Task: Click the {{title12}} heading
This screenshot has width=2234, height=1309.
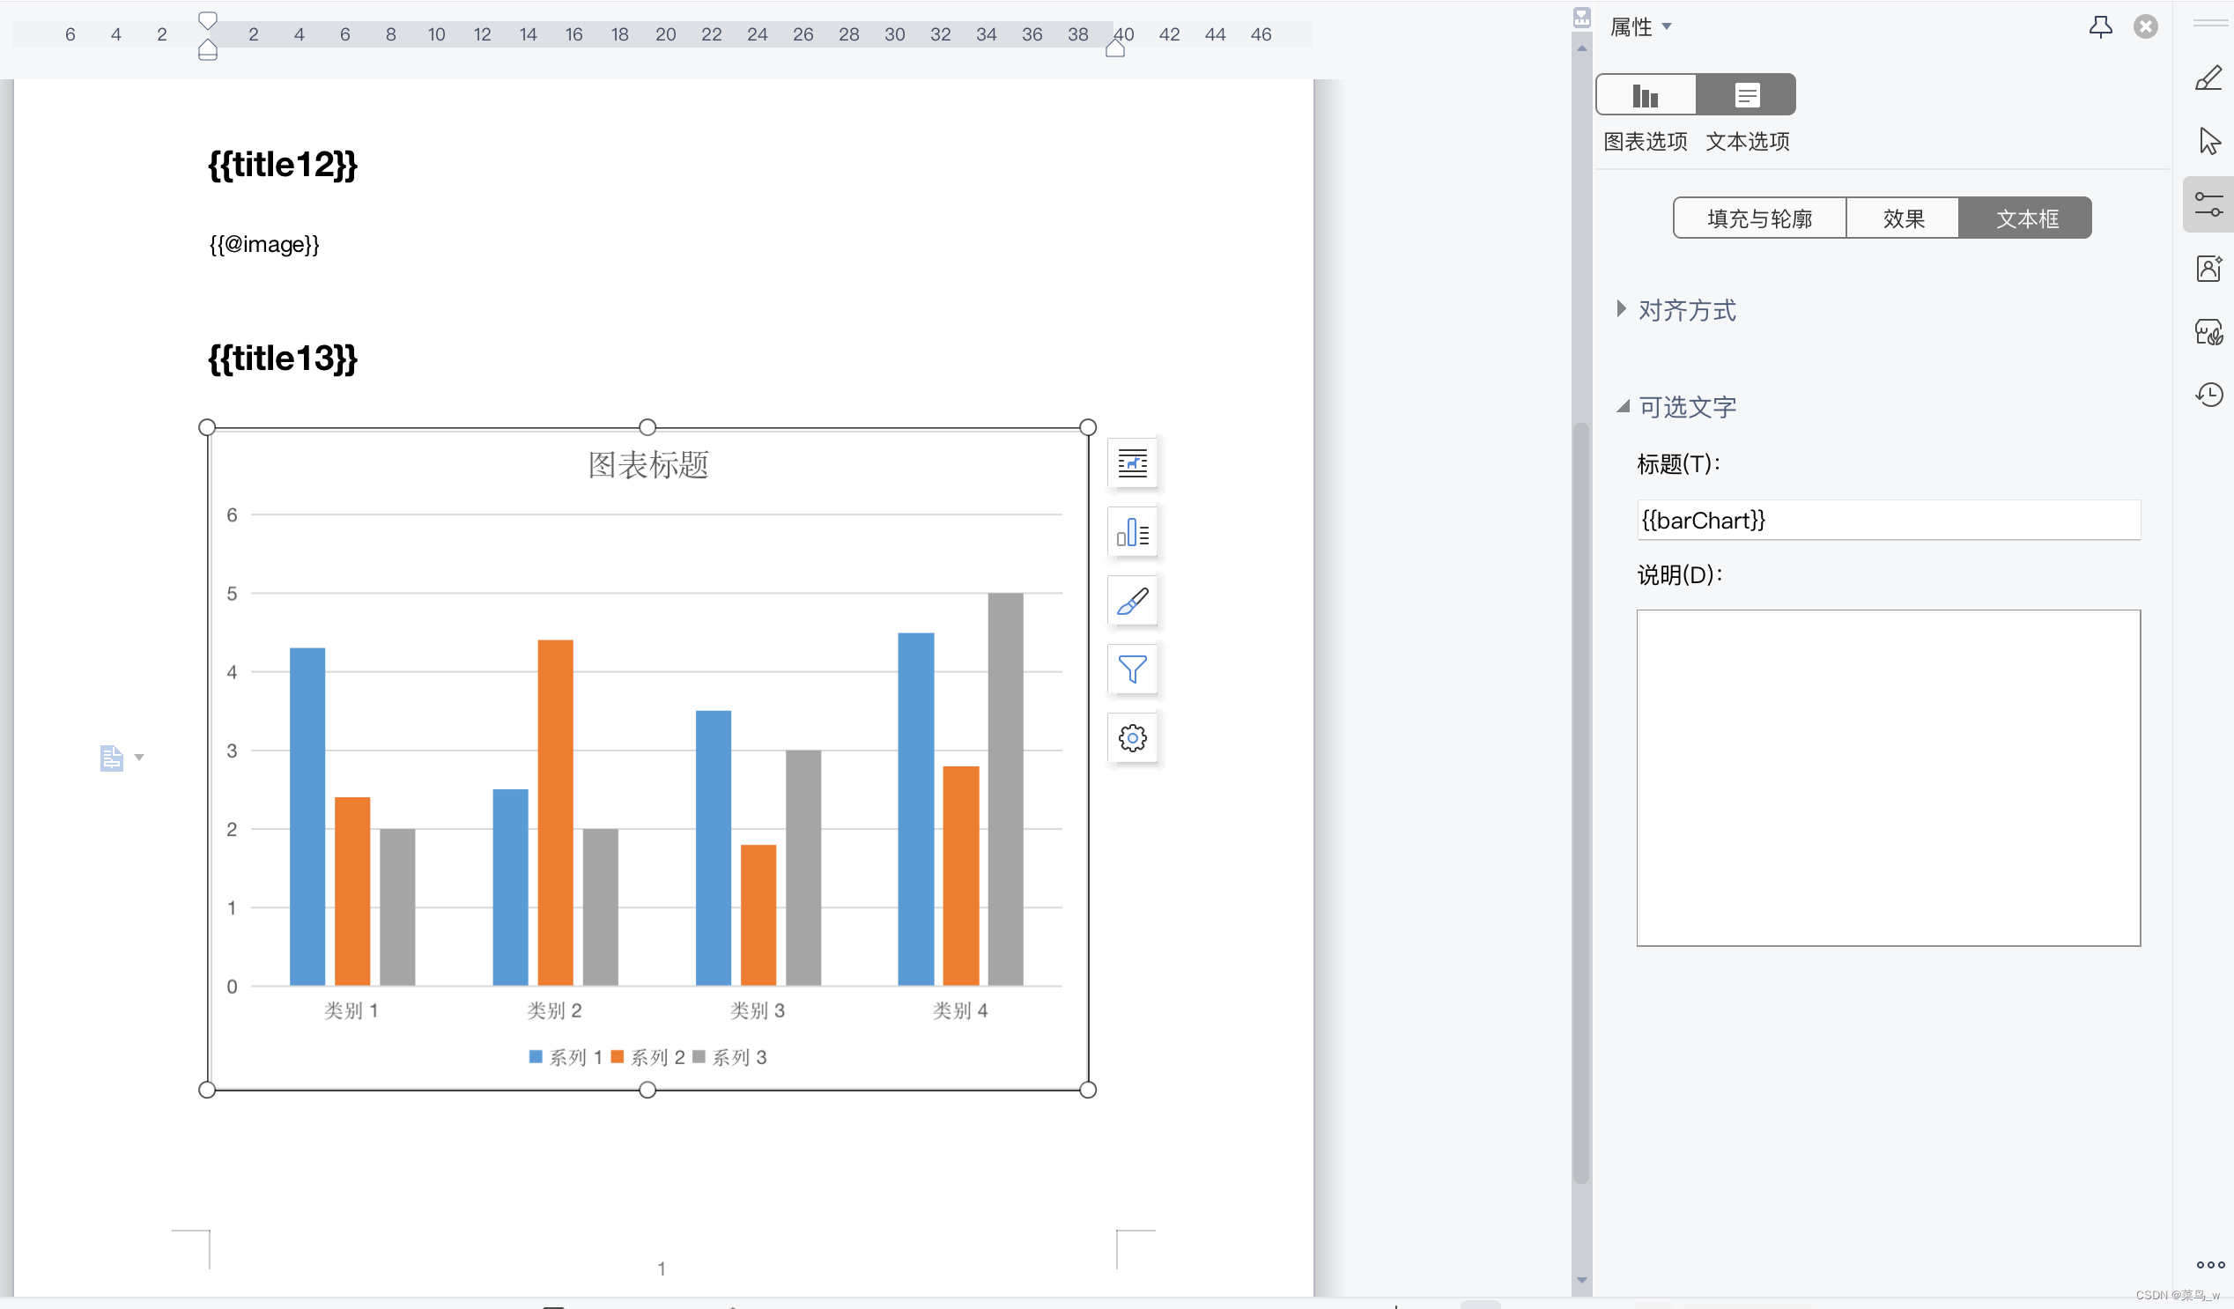Action: pyautogui.click(x=282, y=165)
